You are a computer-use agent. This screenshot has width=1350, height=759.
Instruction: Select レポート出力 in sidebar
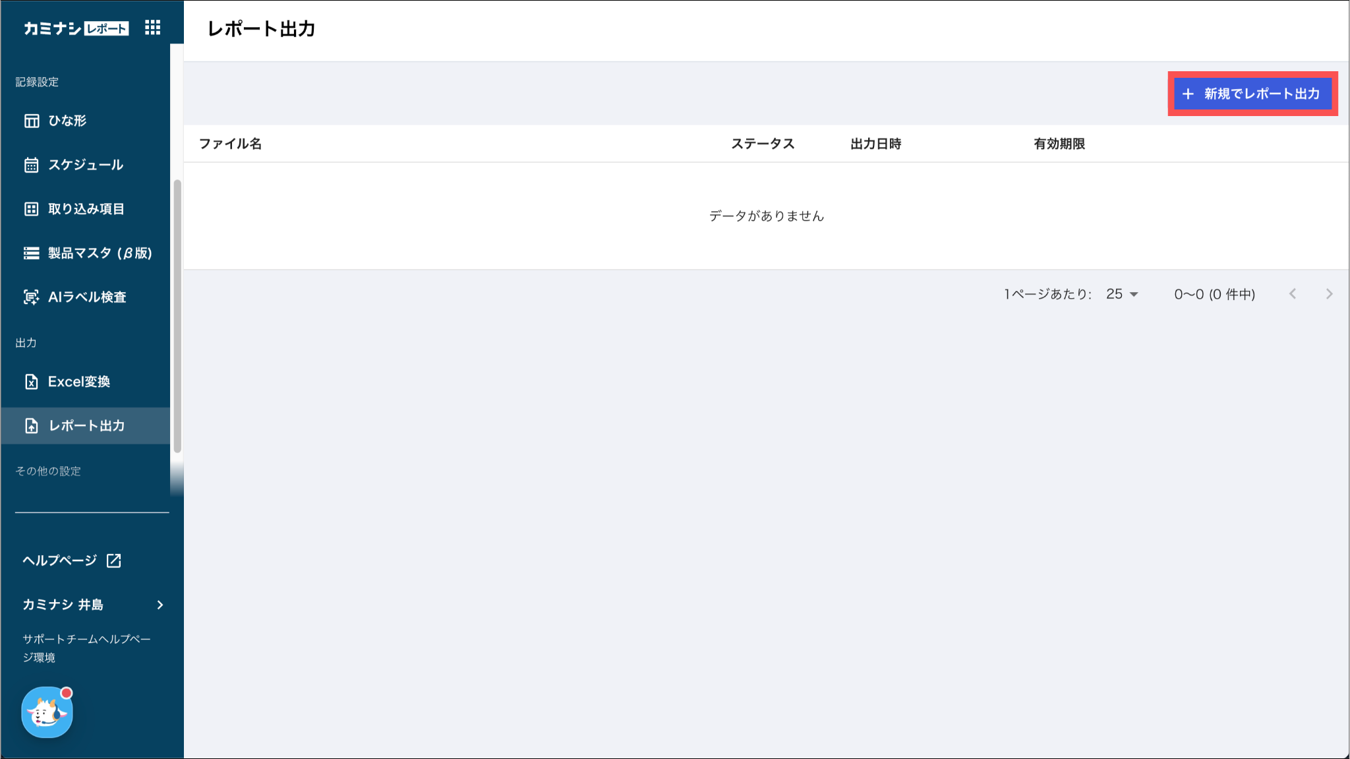86,426
